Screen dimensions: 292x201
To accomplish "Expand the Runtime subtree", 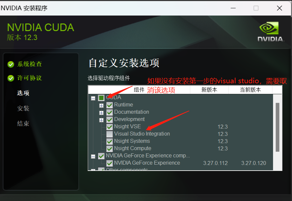I will click(x=101, y=105).
